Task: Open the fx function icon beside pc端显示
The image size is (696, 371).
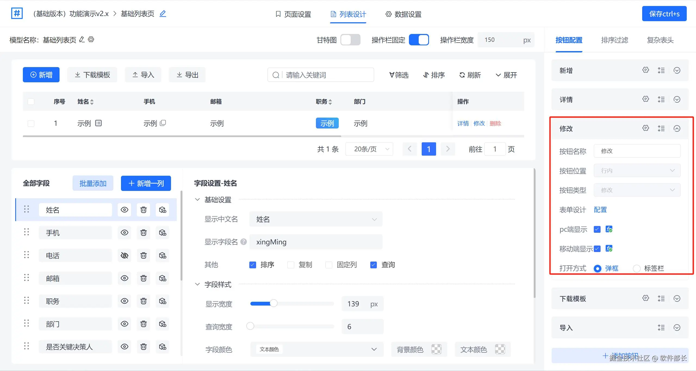Action: coord(609,229)
